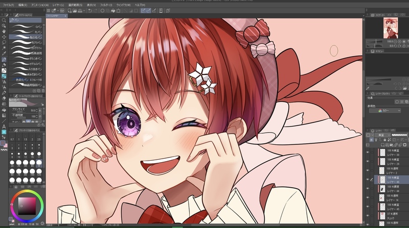
Task: Select the Fill bucket tool in left toolbar
Action: (x=4, y=110)
